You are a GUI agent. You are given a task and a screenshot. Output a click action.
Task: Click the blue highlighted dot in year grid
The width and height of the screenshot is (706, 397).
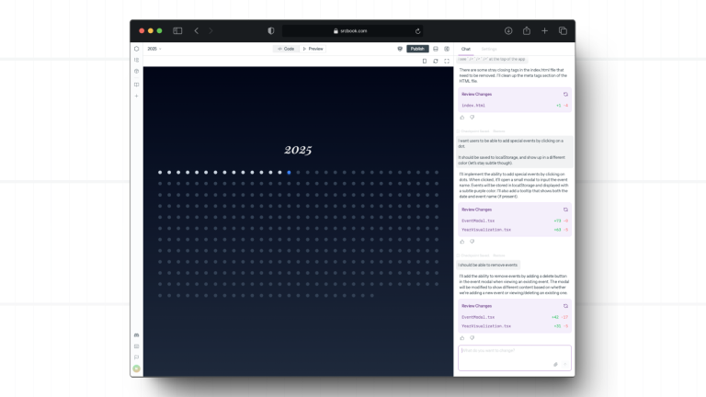click(x=288, y=172)
